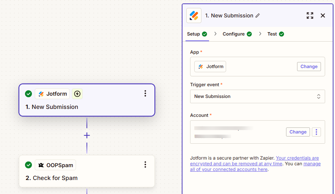This screenshot has width=335, height=194.
Task: Click the Jotform app badge on step 1
Action: (52, 94)
